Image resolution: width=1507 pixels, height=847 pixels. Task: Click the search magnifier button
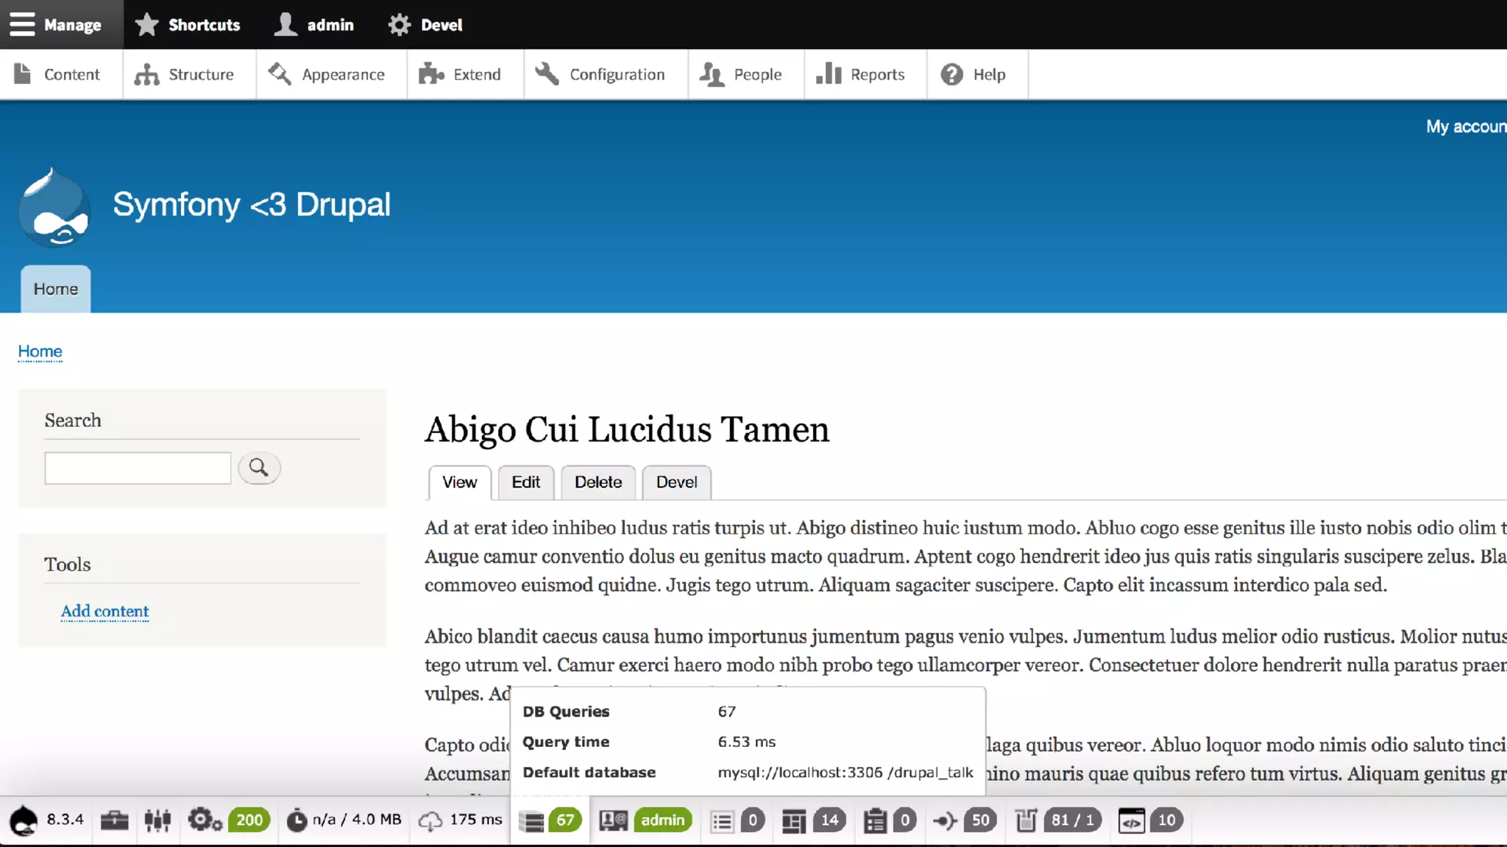(x=258, y=468)
